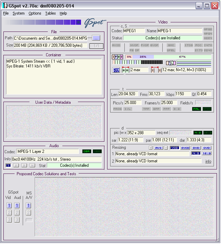
Task: Click the plus stepper next to AVI
Action: (x=150, y=148)
